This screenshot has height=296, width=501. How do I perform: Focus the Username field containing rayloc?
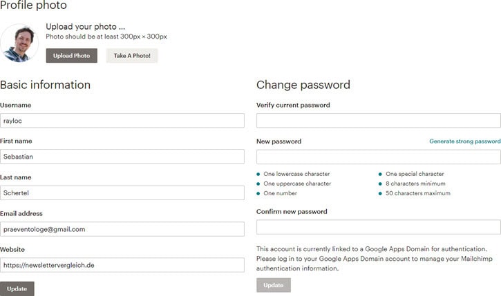click(x=122, y=121)
